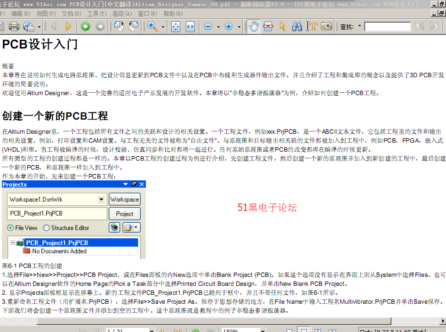Open the 窗口(W) menu
Viewport: 446px width, 332px height.
click(148, 14)
